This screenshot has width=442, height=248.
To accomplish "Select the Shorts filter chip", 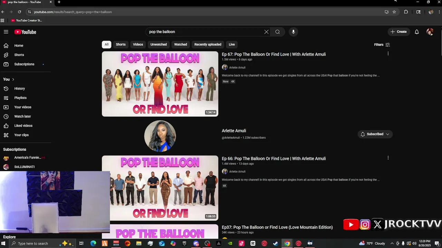I will click(121, 44).
